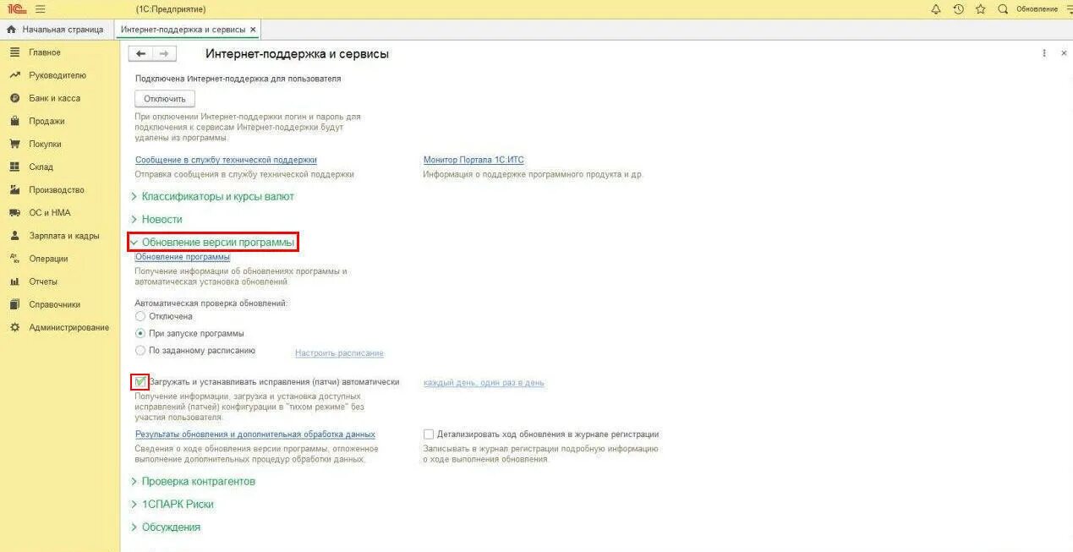Image resolution: width=1073 pixels, height=552 pixels.
Task: Click the search magnifier icon
Action: 1003,9
